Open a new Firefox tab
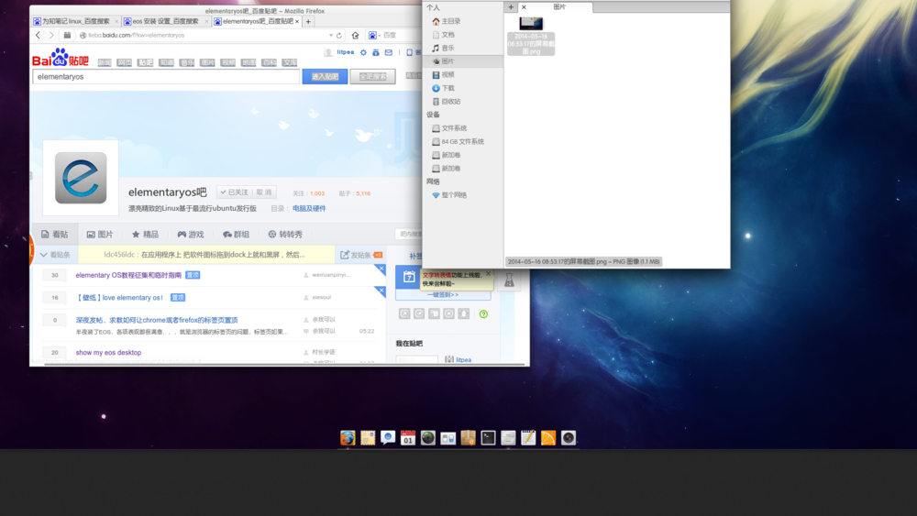The height and width of the screenshot is (516, 917). (308, 22)
